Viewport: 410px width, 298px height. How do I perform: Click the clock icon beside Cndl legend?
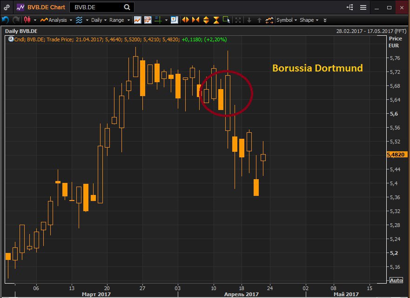coord(11,39)
